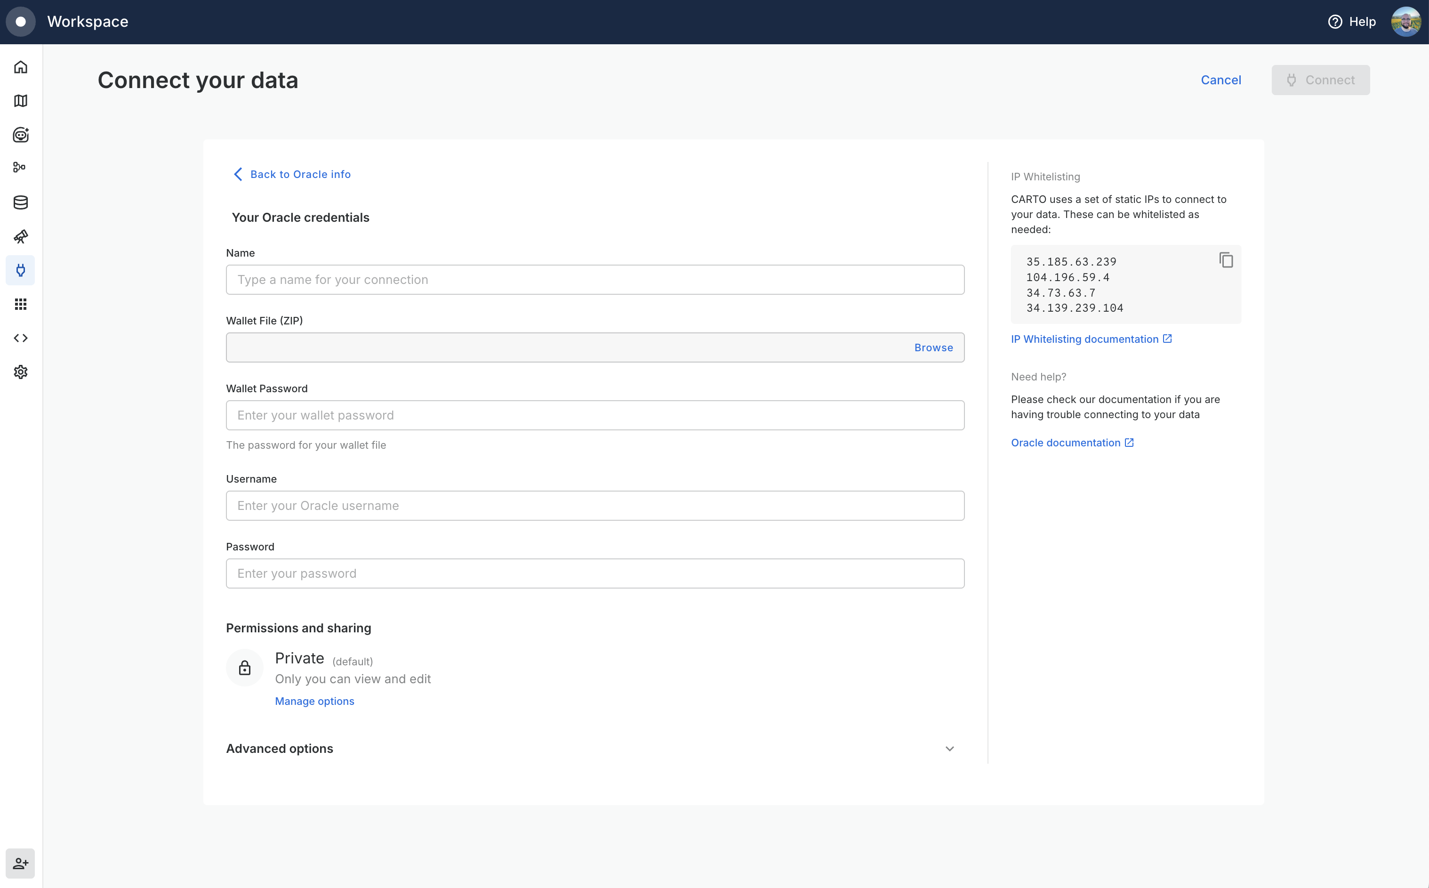The image size is (1429, 888).
Task: Open Data Explorer database icon
Action: click(x=21, y=202)
